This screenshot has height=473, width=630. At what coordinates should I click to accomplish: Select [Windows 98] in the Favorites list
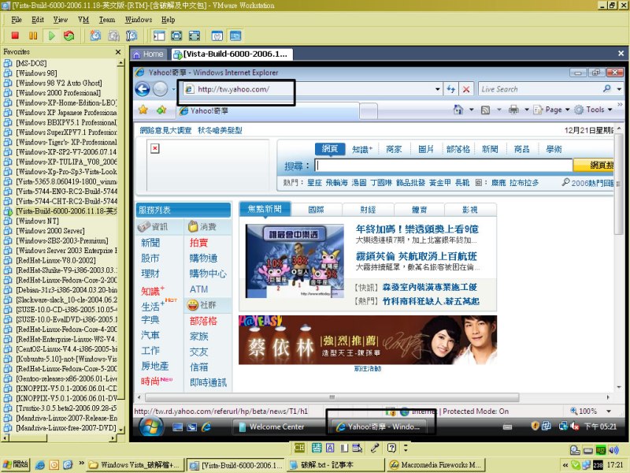pyautogui.click(x=36, y=73)
